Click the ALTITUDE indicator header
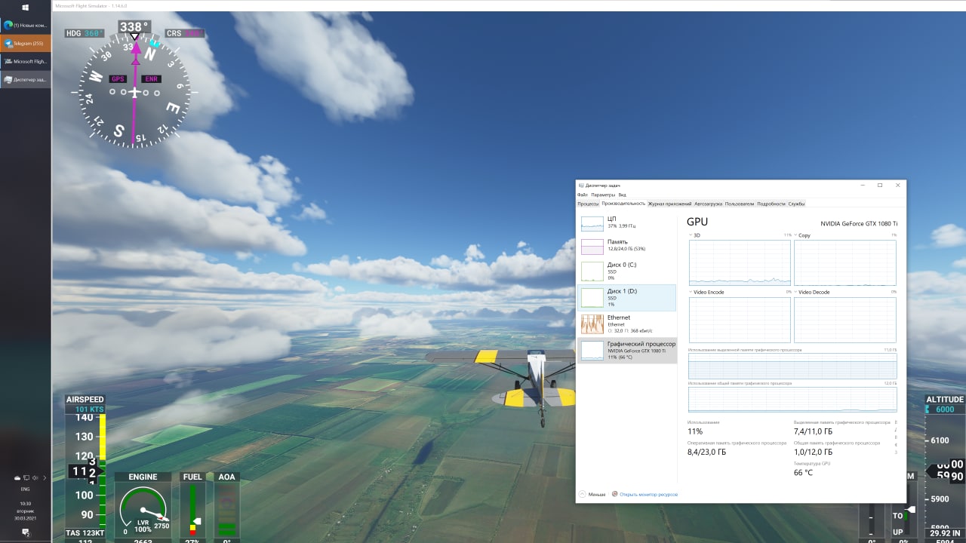The width and height of the screenshot is (966, 543). pyautogui.click(x=945, y=400)
